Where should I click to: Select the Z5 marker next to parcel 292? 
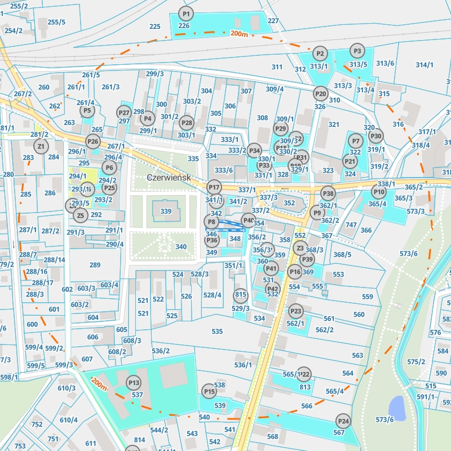[80, 215]
